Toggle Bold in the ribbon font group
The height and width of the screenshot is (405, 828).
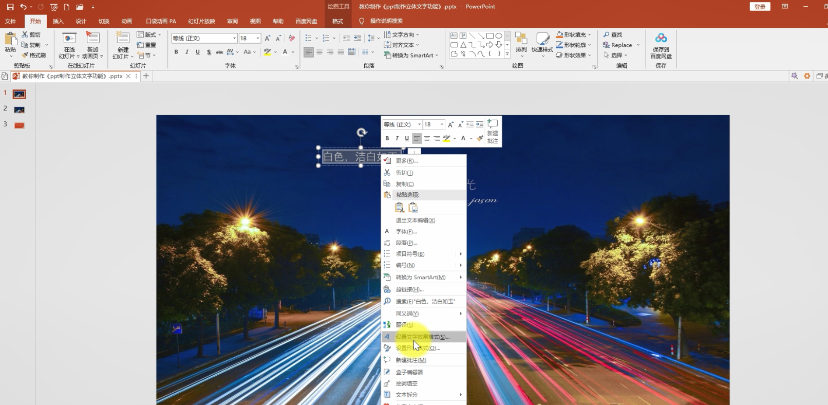tap(176, 52)
